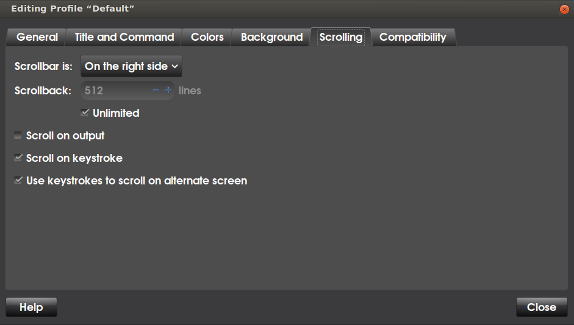Switch to the General tab
574x325 pixels.
pos(37,37)
